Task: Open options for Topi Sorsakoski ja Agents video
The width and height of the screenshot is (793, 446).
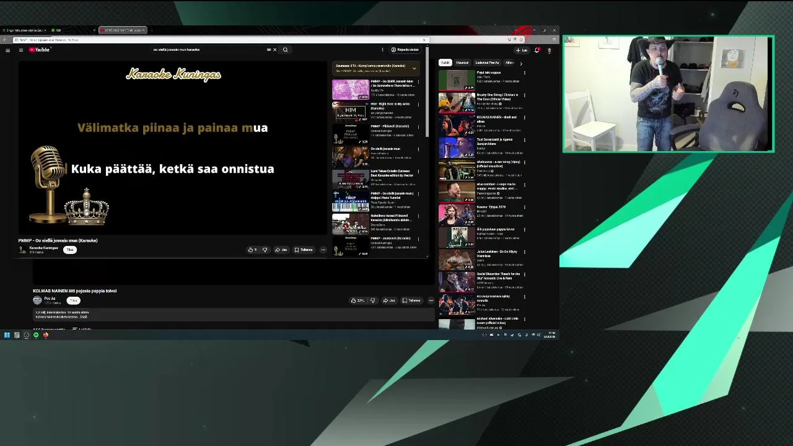Action: 524,140
